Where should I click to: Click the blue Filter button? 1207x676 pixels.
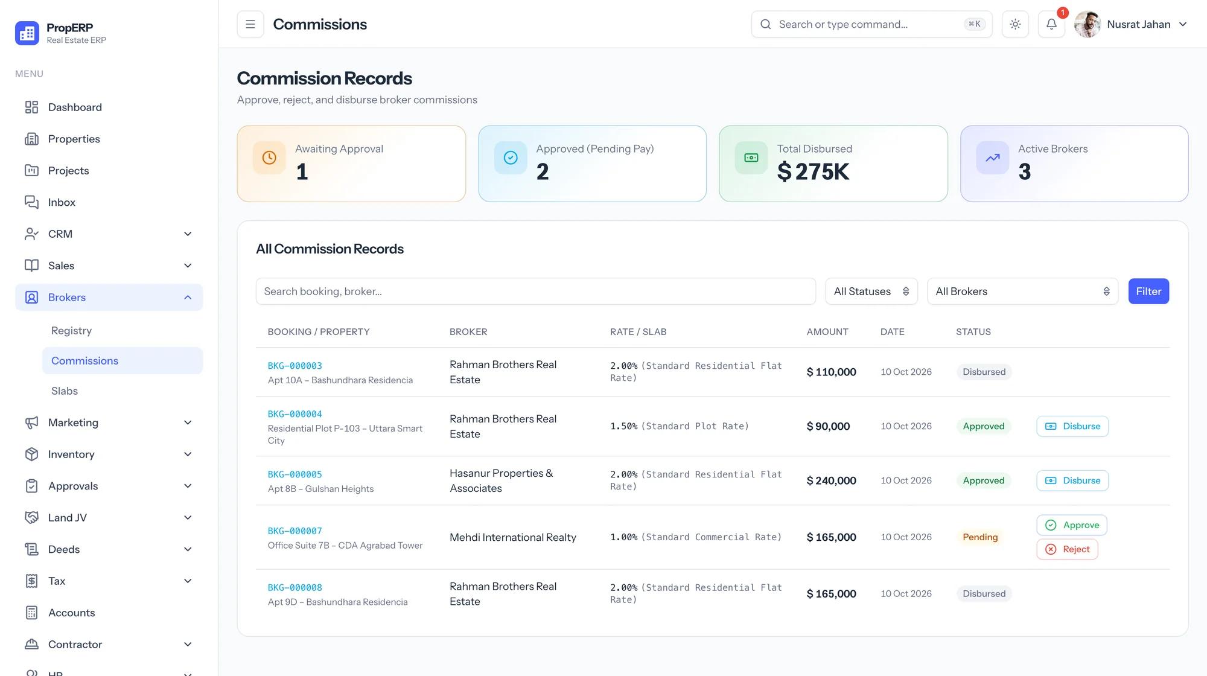point(1148,292)
